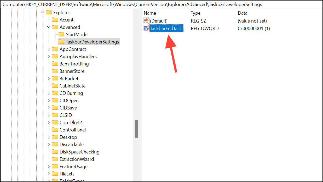Collapse the Advanced registry key
The width and height of the screenshot is (323, 182).
coord(49,27)
